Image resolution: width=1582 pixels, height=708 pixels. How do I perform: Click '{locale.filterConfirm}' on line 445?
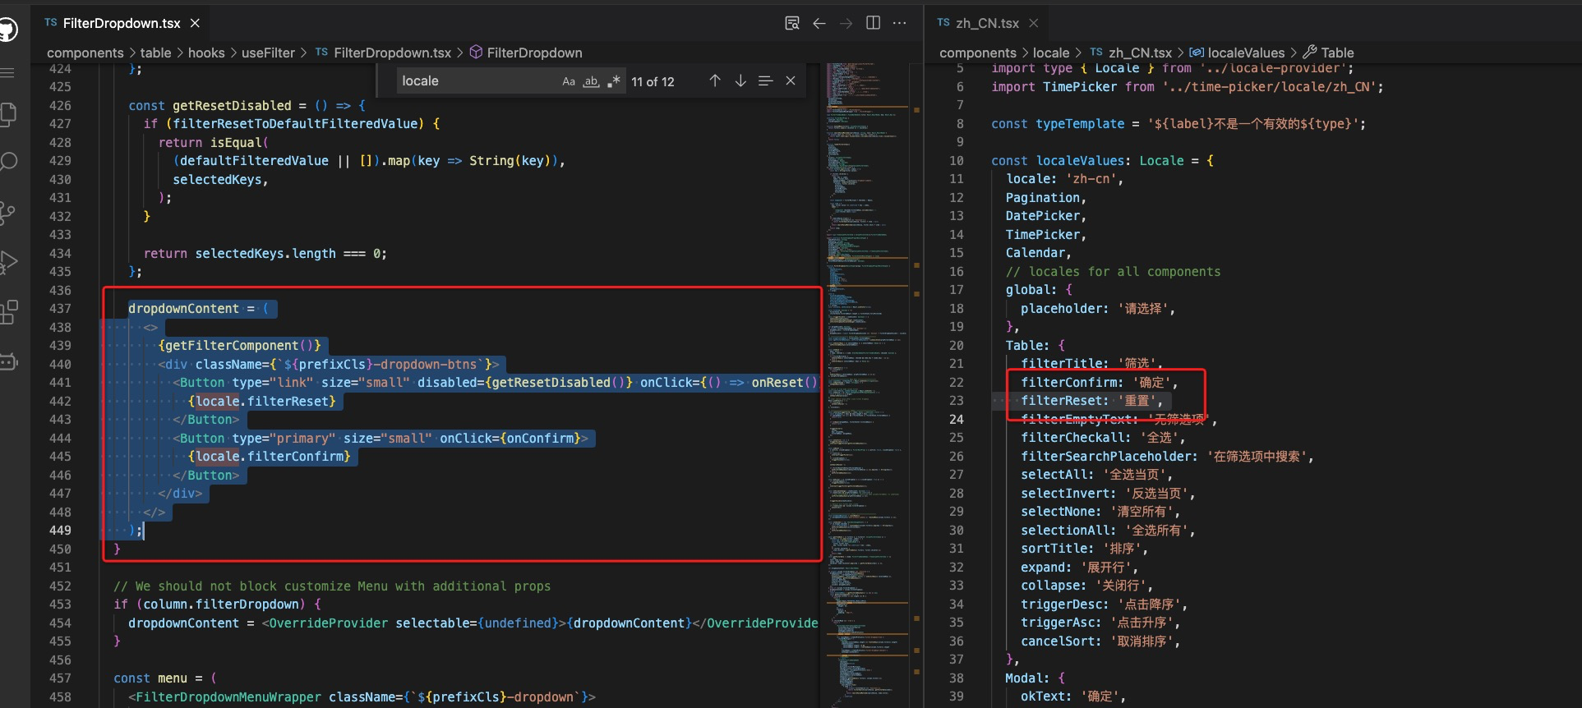tap(269, 457)
